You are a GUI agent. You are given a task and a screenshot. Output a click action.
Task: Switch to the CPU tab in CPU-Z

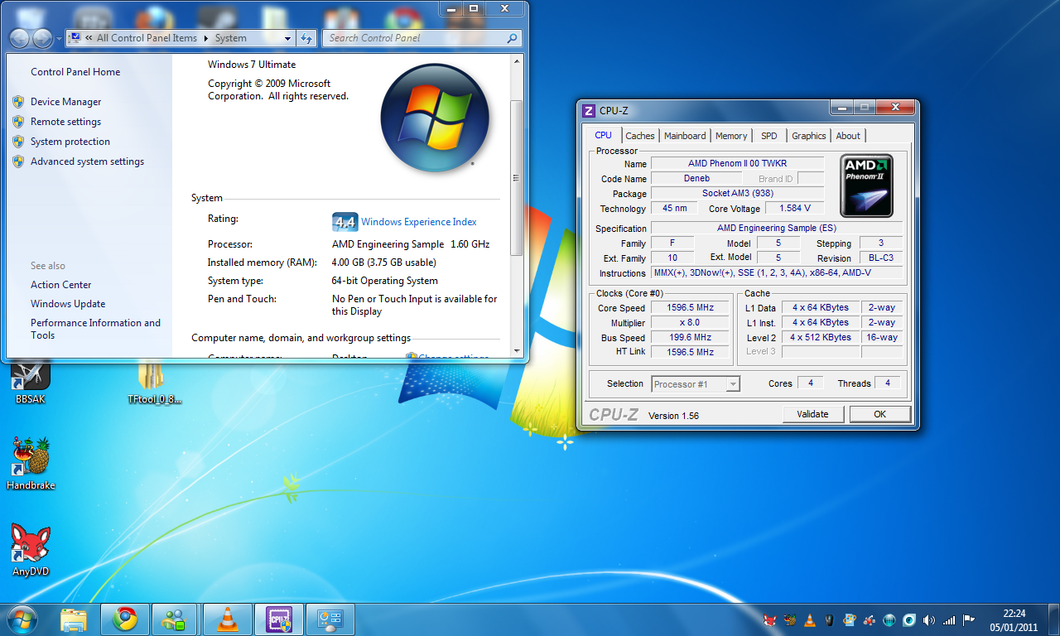(x=604, y=135)
